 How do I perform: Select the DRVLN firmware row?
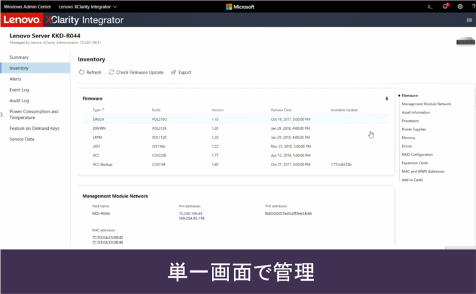click(235, 120)
